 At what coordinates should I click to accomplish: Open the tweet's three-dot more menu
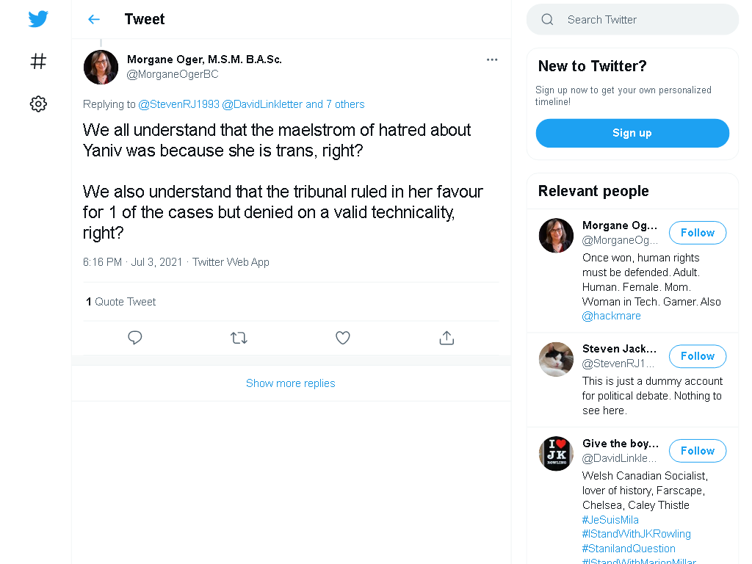(x=492, y=60)
